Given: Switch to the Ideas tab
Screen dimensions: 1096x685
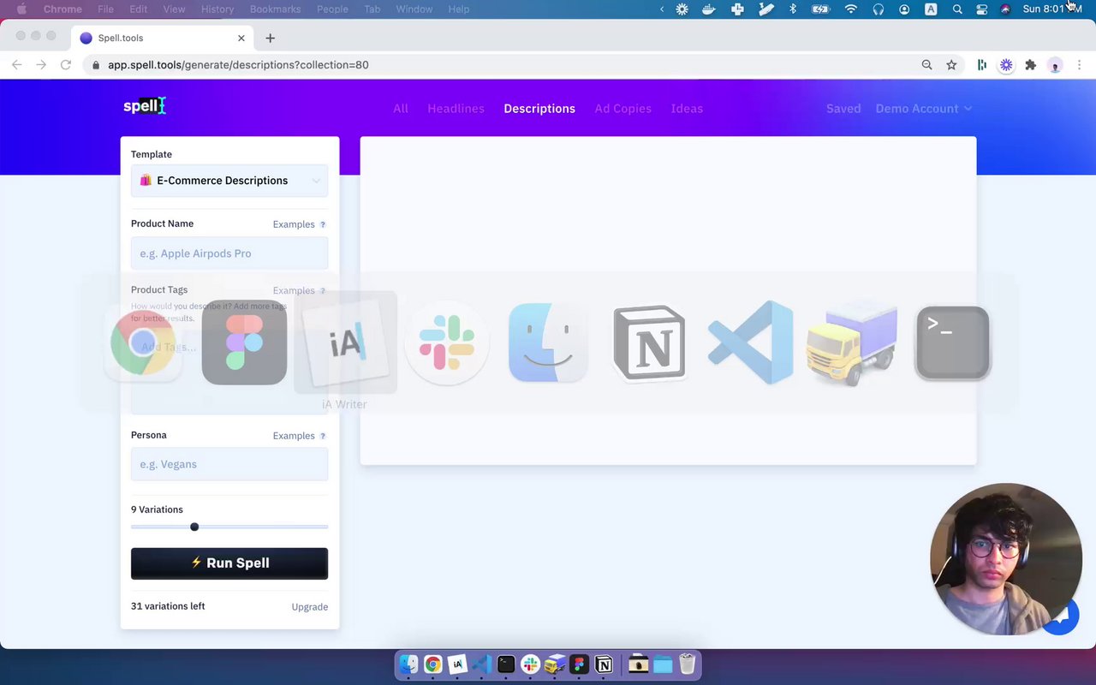Looking at the screenshot, I should tap(687, 109).
